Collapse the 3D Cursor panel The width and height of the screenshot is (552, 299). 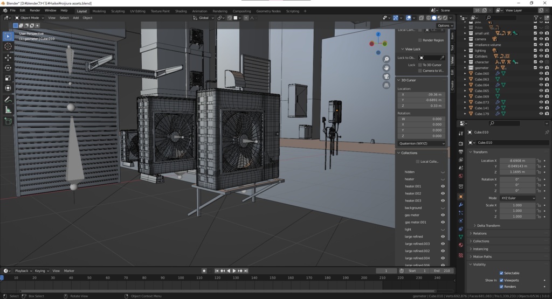point(408,80)
